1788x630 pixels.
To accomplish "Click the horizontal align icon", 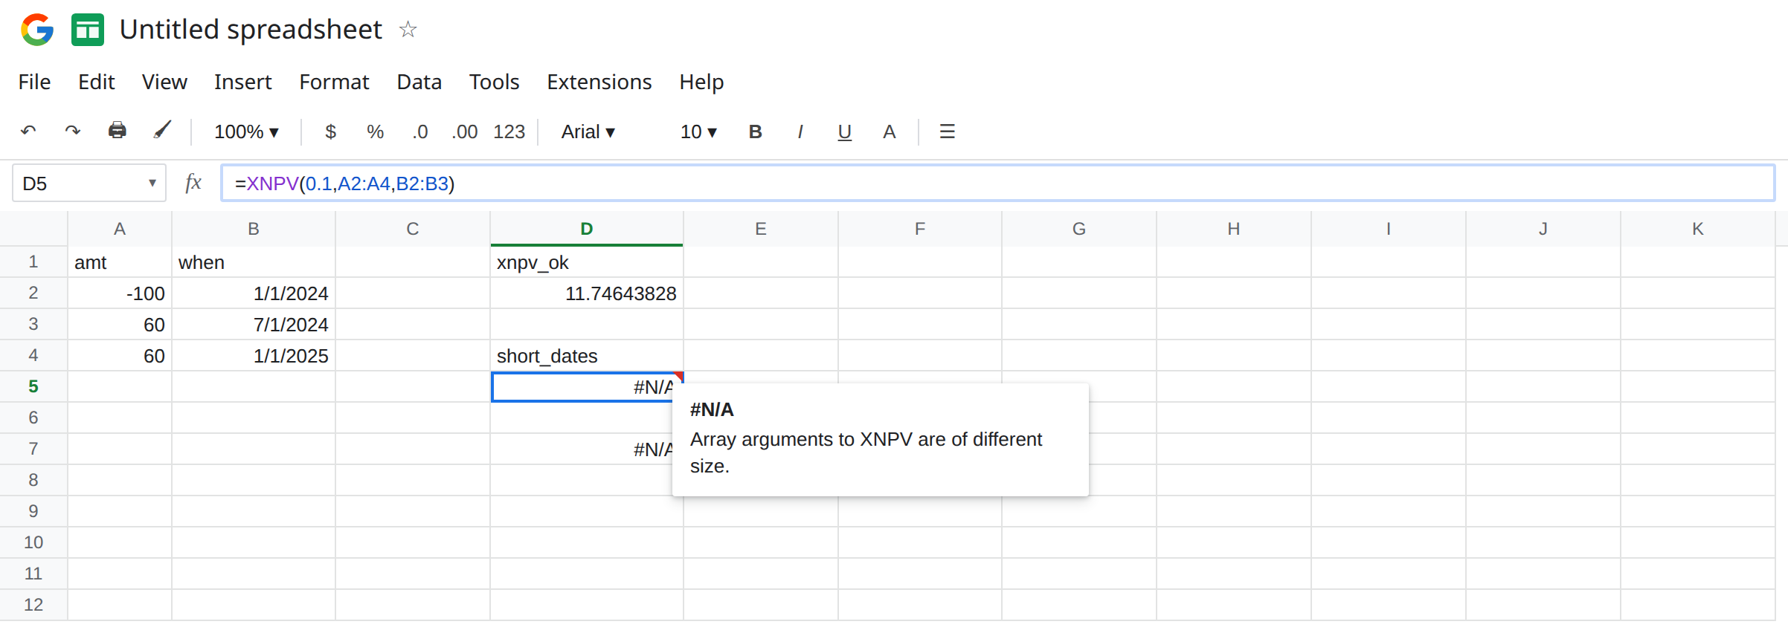I will point(947,131).
